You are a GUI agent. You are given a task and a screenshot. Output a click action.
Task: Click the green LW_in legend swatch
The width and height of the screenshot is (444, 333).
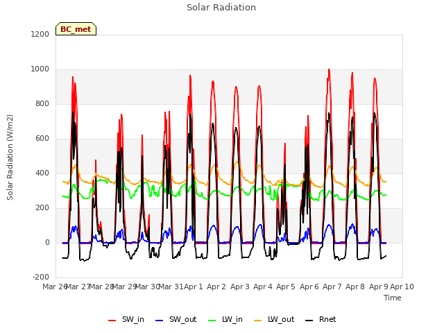click(212, 321)
